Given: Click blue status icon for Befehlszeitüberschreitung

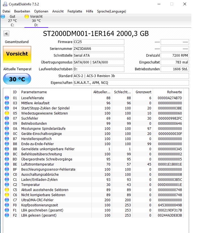Looking at the screenshot, I should click(7, 154).
